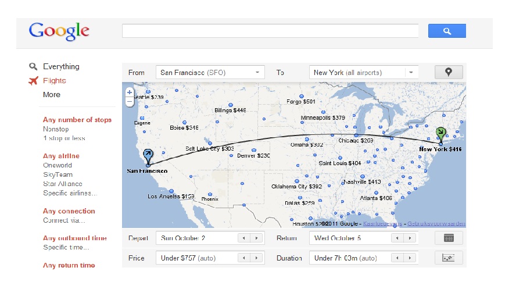This screenshot has width=523, height=303.
Task: Click the blue search magnifier button
Action: point(447,31)
